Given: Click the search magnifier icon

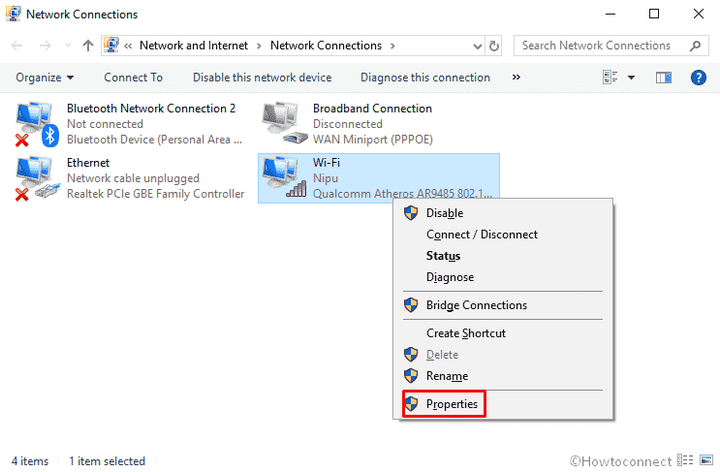Looking at the screenshot, I should click(x=695, y=46).
